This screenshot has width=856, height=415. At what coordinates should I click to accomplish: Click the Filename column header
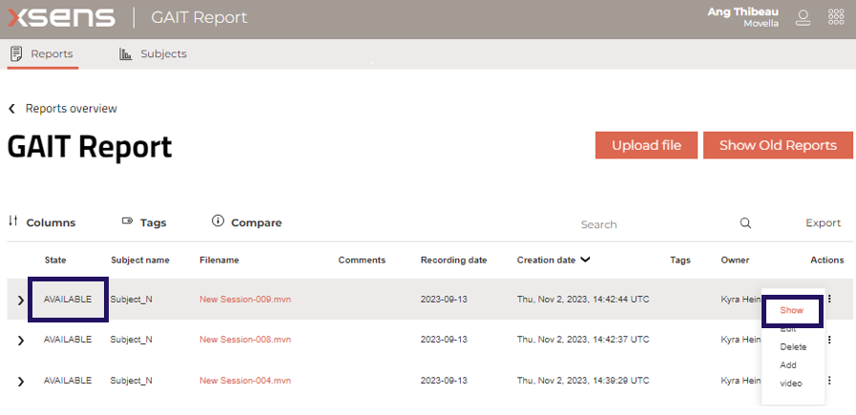tap(219, 259)
